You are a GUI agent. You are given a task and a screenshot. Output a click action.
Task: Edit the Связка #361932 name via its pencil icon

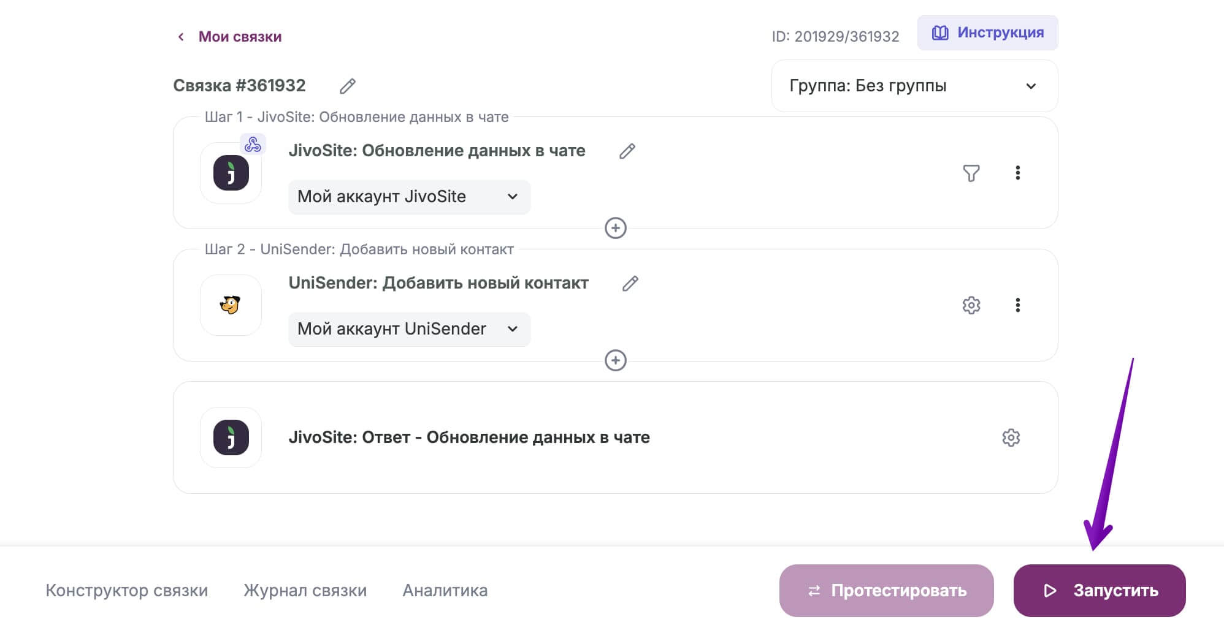[348, 86]
